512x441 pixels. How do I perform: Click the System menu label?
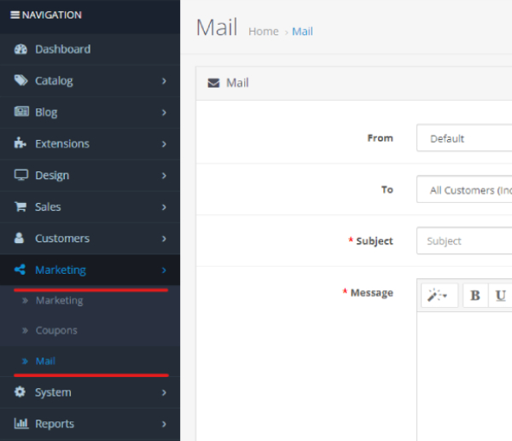(53, 392)
